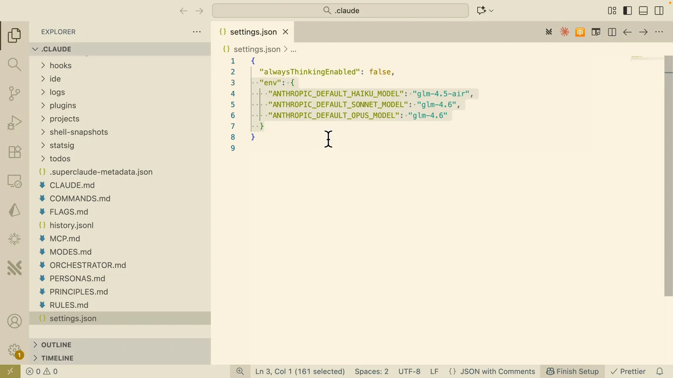Image resolution: width=673 pixels, height=378 pixels.
Task: Click the orange grid icon in editor toolbar
Action: (580, 32)
